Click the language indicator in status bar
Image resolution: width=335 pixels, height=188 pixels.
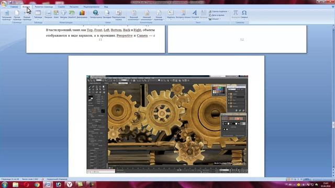point(57,179)
